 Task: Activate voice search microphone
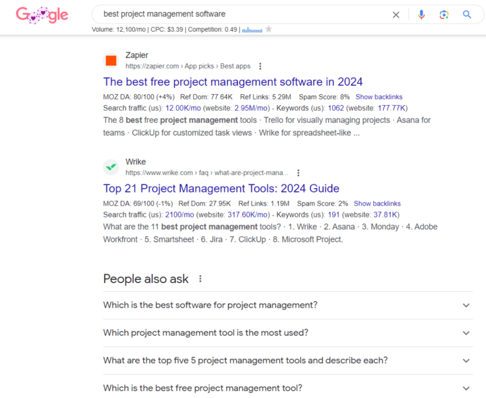pyautogui.click(x=421, y=14)
